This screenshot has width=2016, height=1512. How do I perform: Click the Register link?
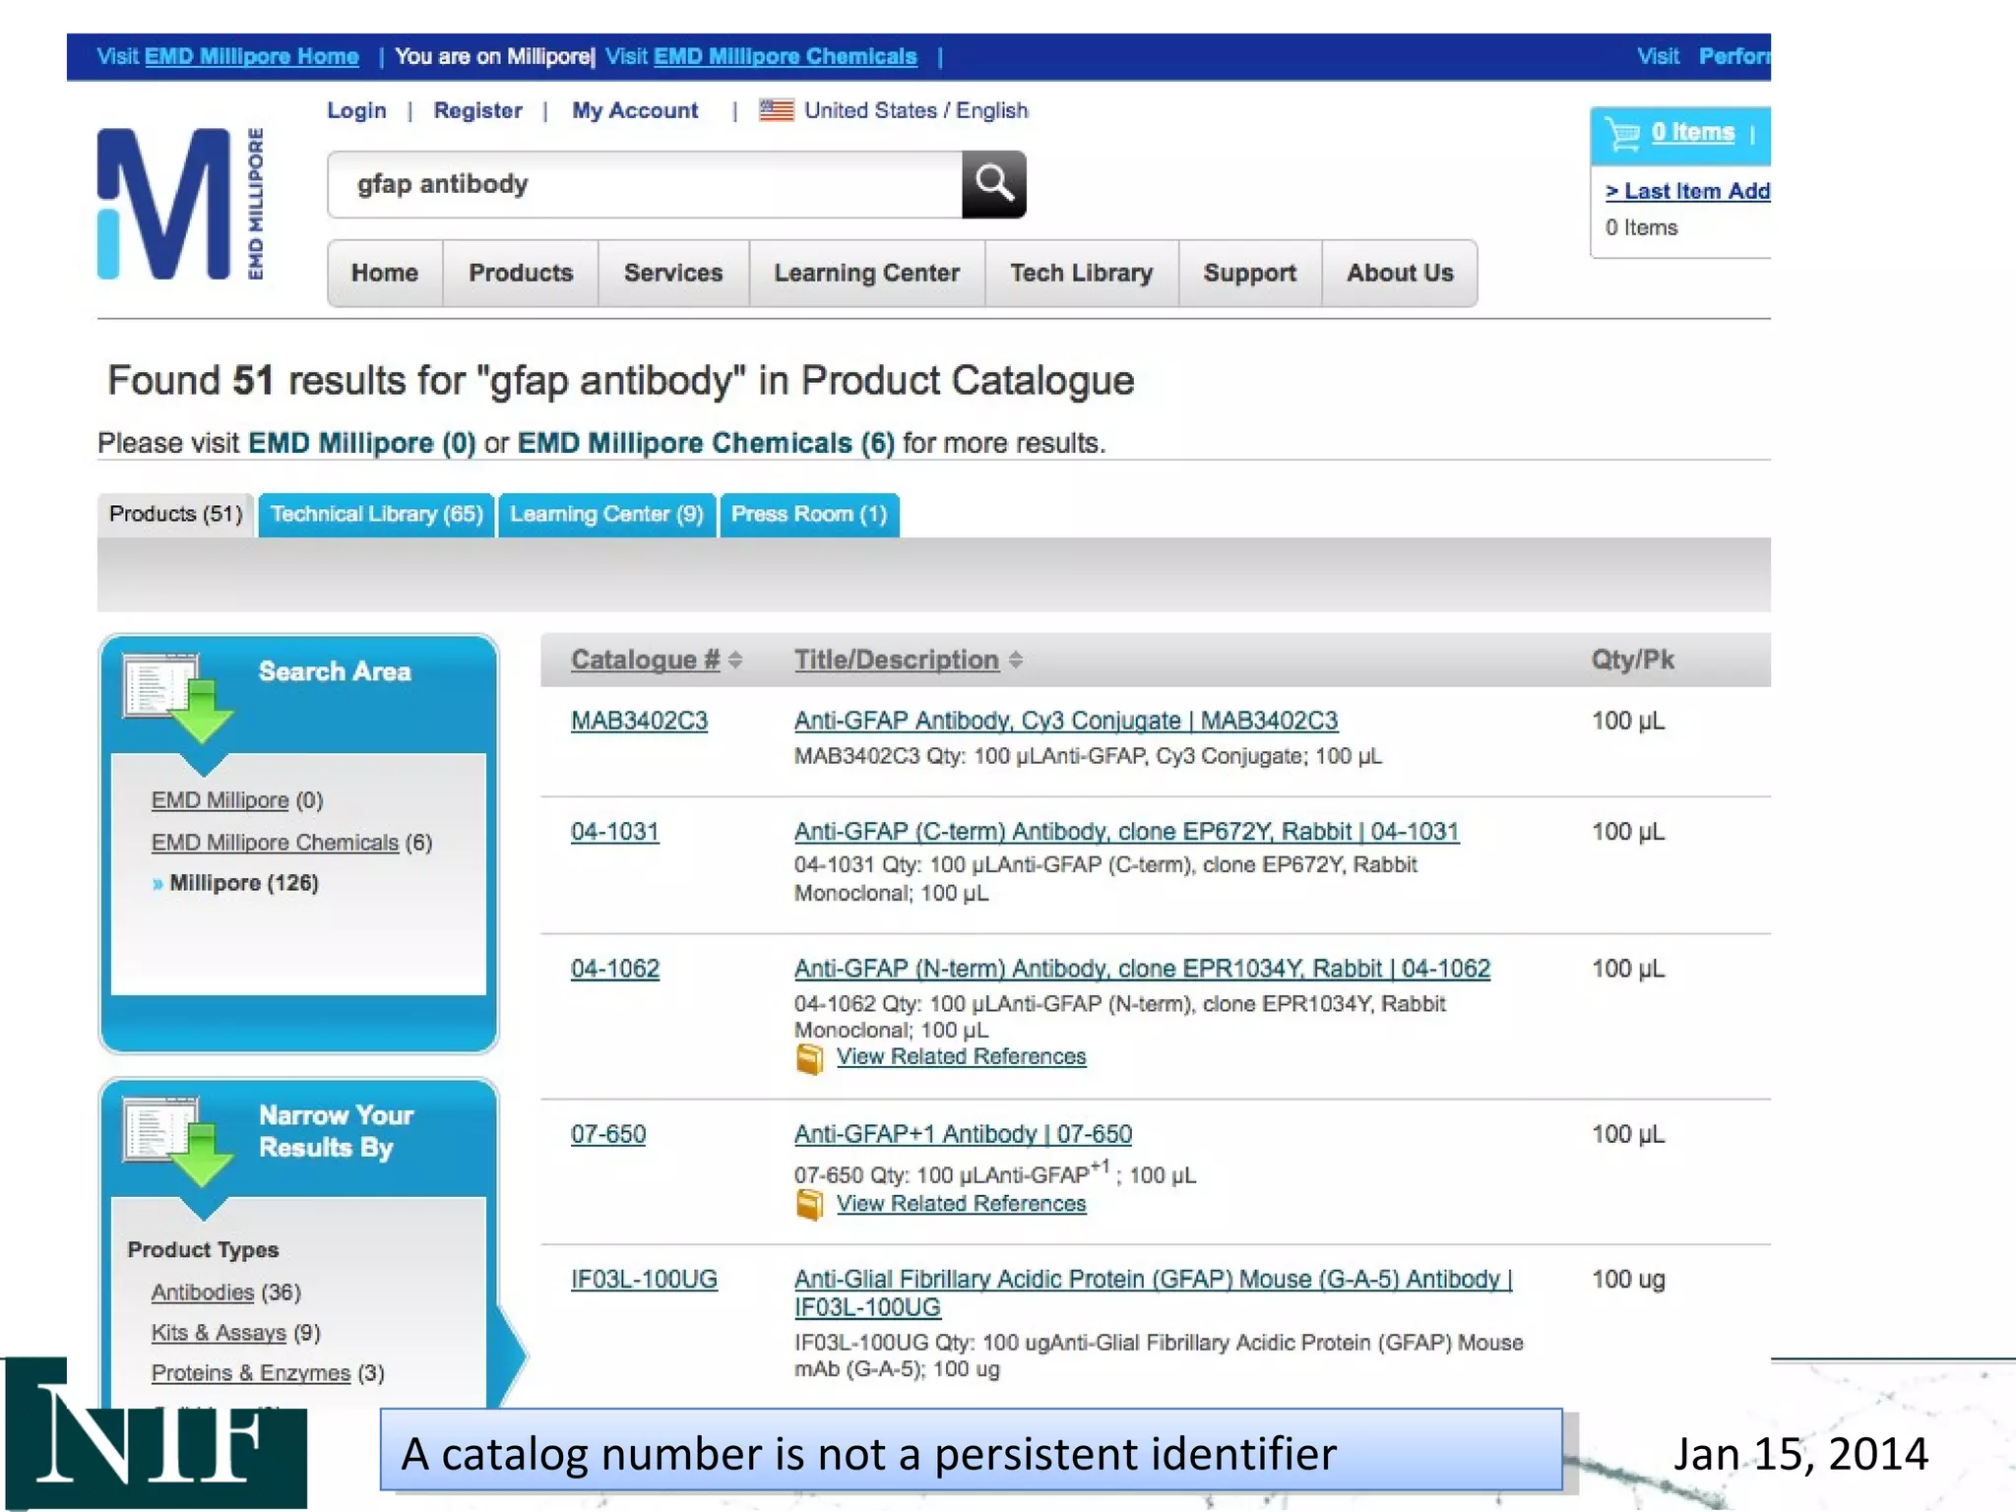(x=477, y=110)
